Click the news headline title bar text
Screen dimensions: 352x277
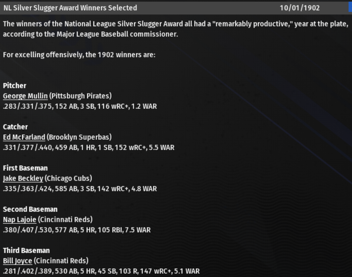point(70,8)
